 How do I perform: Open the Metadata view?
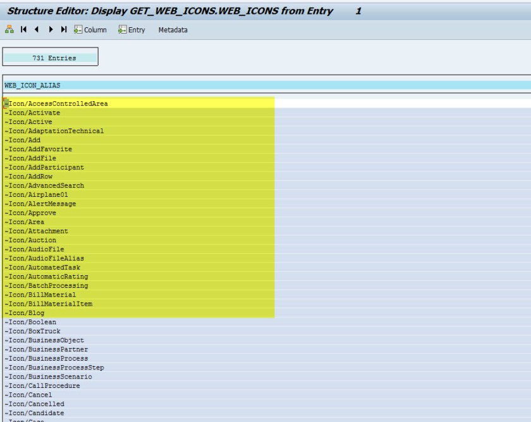point(173,30)
